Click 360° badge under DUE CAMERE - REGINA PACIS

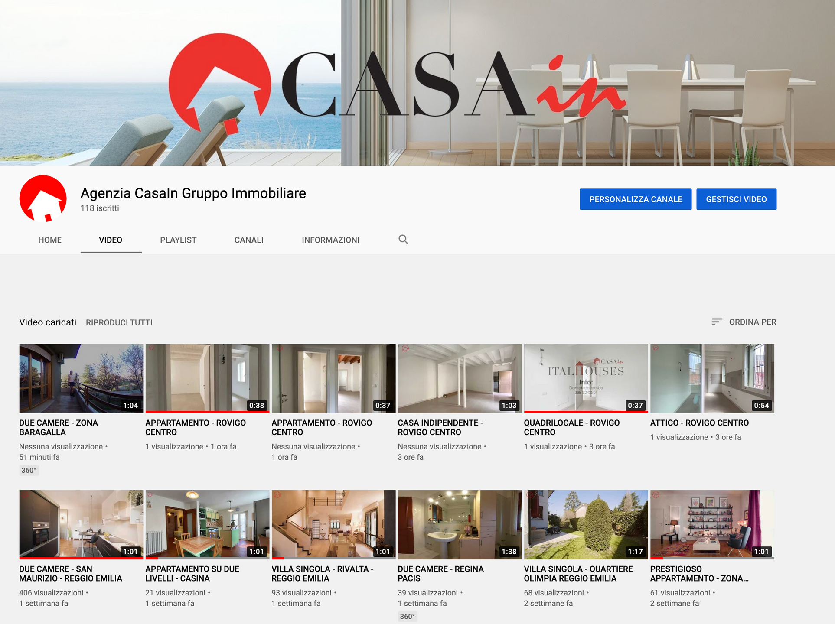(x=407, y=616)
